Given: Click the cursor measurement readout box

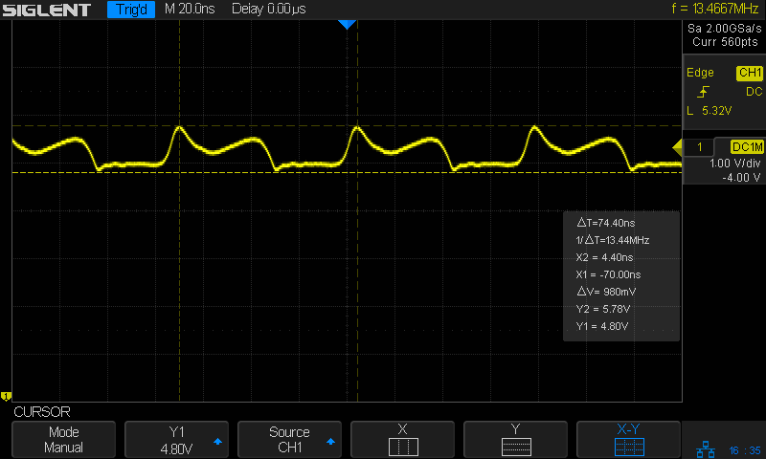Looking at the screenshot, I should (x=621, y=275).
